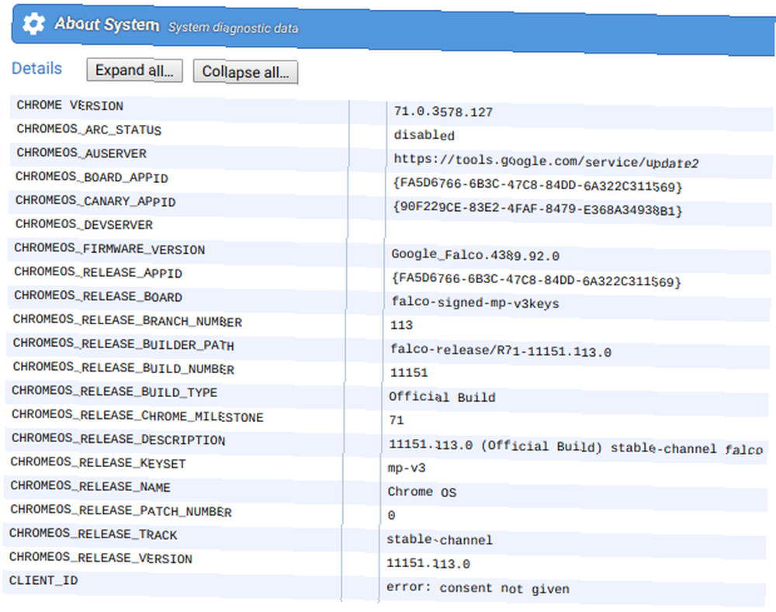The width and height of the screenshot is (776, 612).
Task: Select the mp-v3 keyset value
Action: (407, 468)
